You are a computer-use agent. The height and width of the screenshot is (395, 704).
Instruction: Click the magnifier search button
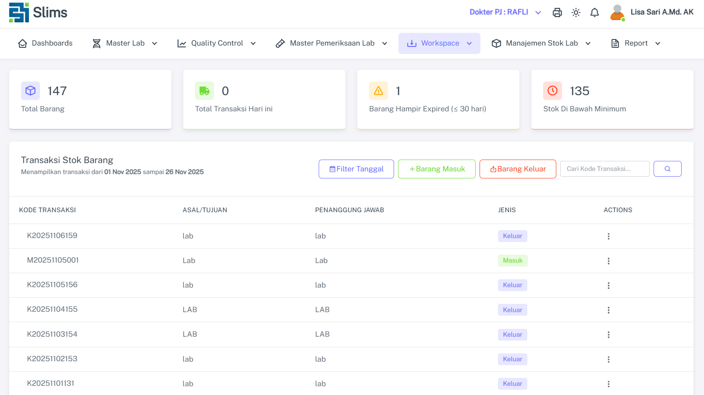click(x=667, y=169)
